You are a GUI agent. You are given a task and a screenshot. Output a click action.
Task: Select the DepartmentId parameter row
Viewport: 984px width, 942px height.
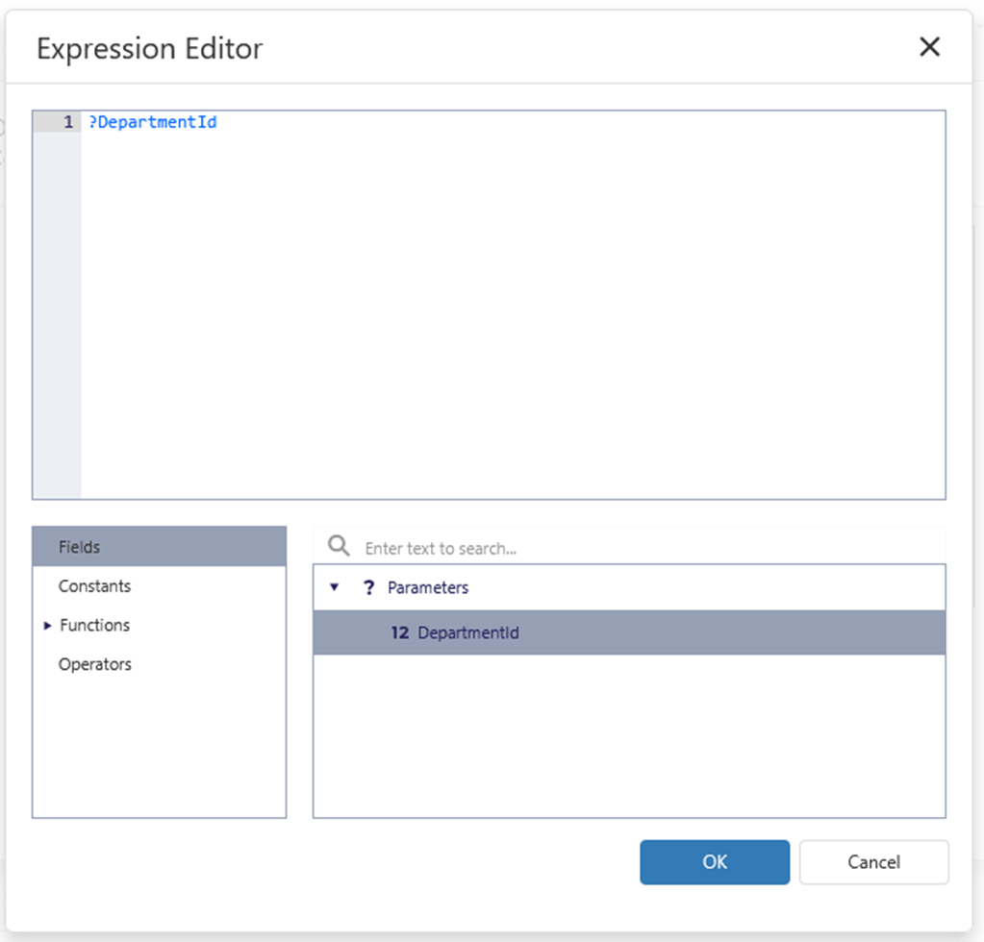point(629,633)
